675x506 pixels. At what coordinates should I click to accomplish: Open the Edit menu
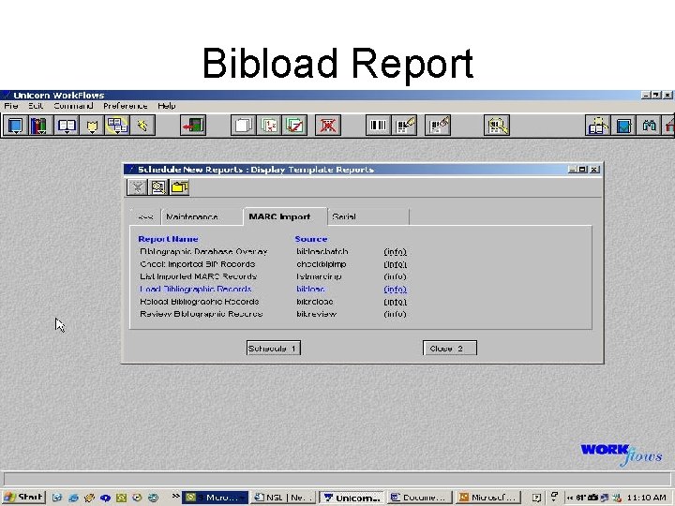36,106
